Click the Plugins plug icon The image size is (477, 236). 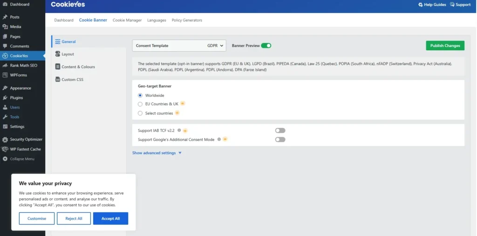pos(5,98)
